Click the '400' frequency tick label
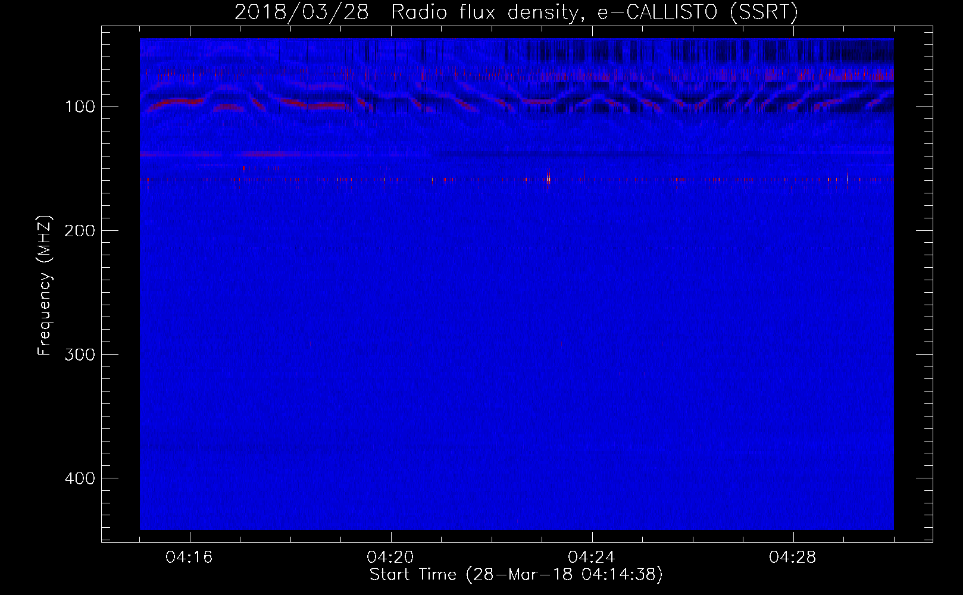Image resolution: width=963 pixels, height=595 pixels. tap(80, 478)
